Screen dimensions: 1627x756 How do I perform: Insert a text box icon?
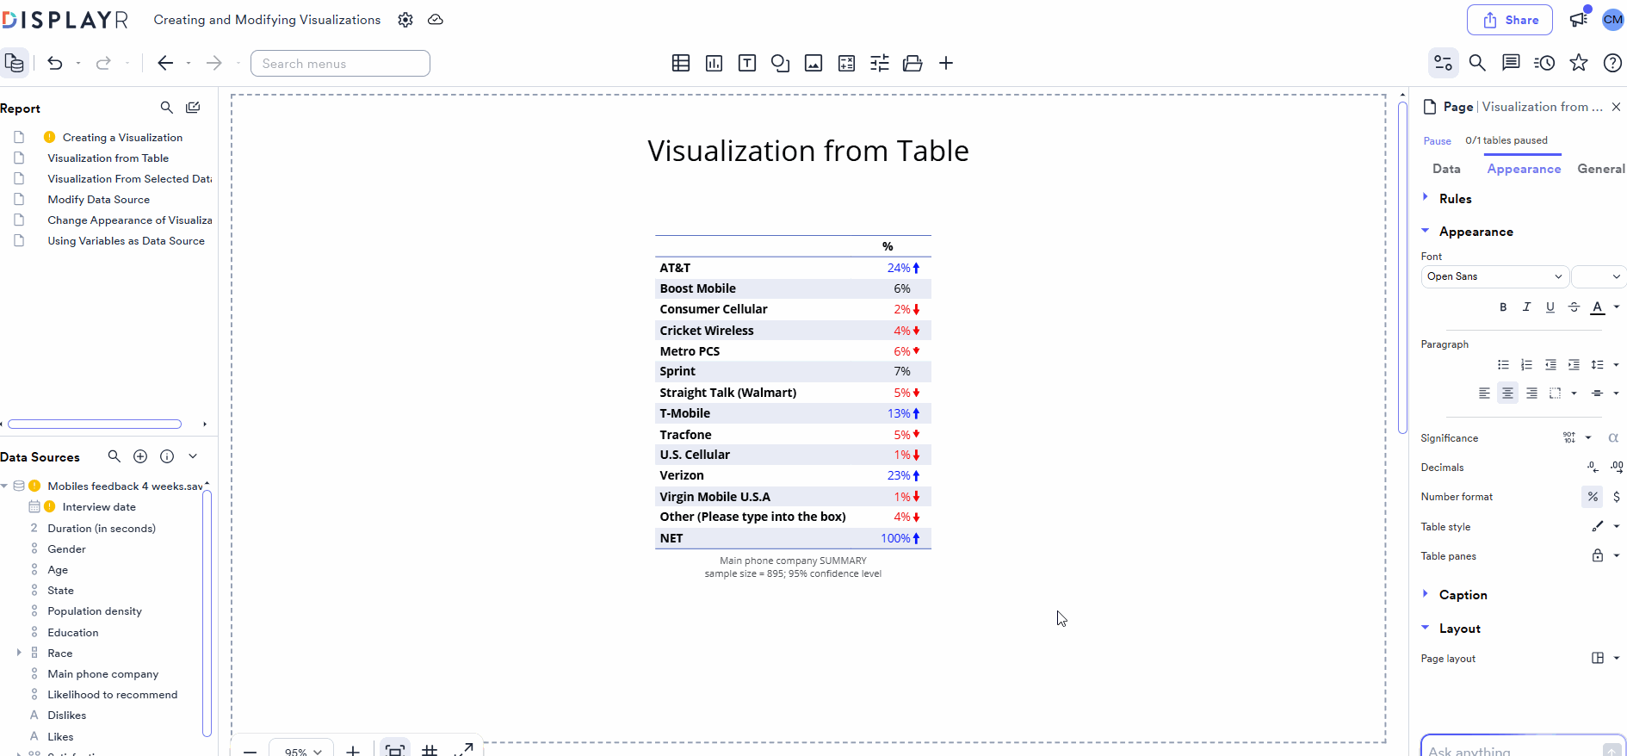click(747, 63)
